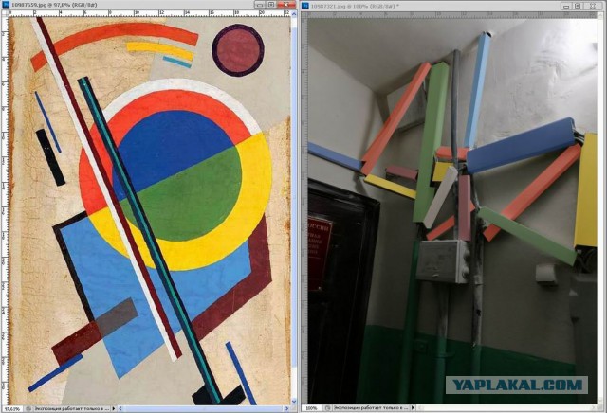Viewport: 607px width, 413px height.
Task: Expand status bar options arrow in left window
Action: (x=114, y=408)
